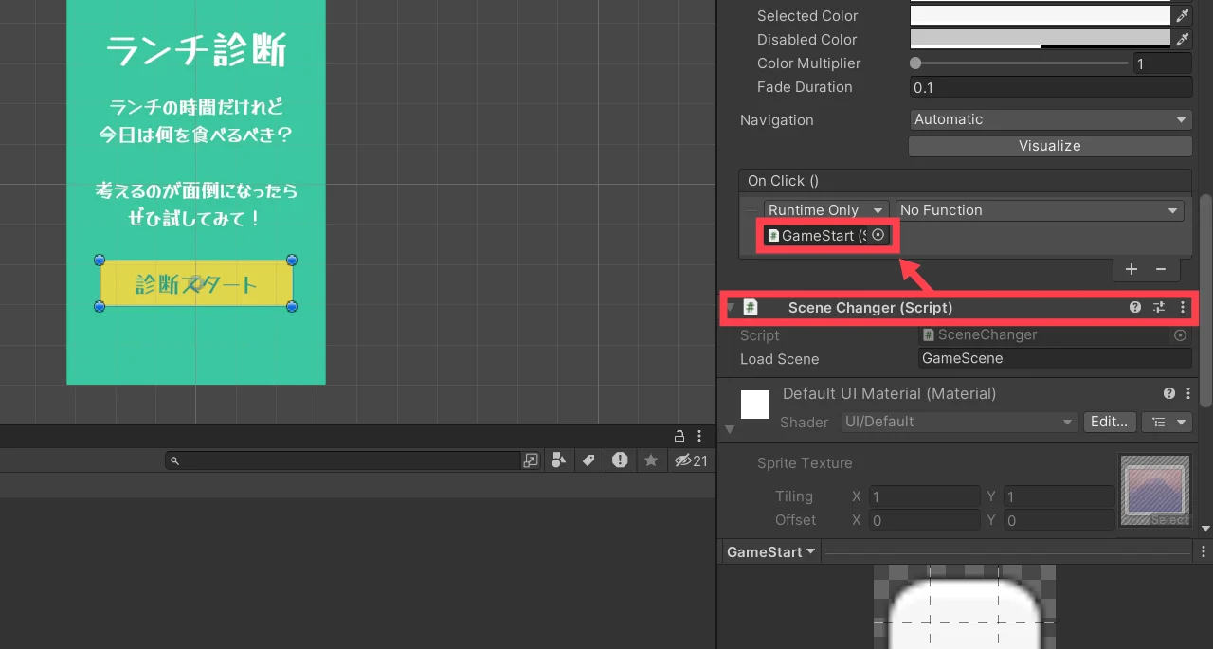This screenshot has height=649, width=1213.
Task: Open the No Function dropdown
Action: [x=1040, y=210]
